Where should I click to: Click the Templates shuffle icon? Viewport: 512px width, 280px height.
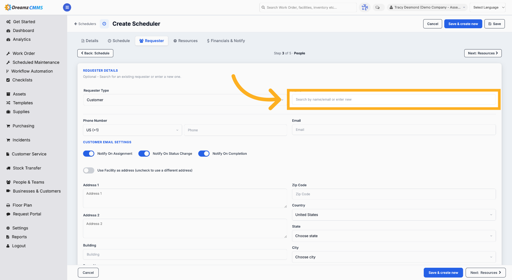8,103
